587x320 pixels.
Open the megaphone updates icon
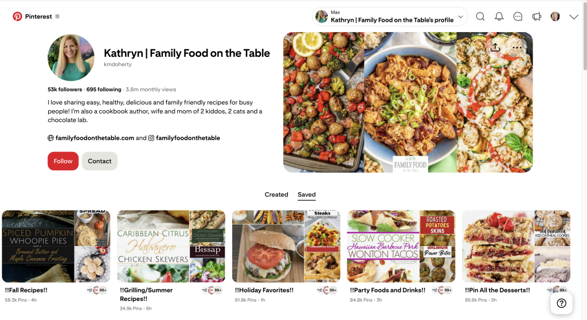coord(537,17)
